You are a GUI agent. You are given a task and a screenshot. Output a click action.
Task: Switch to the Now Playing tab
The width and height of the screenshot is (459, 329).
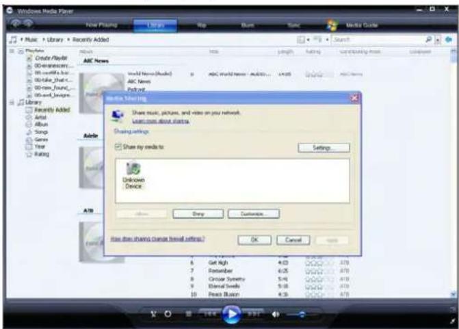101,25
